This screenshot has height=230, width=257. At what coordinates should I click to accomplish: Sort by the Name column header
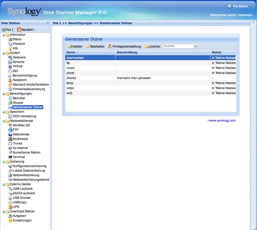click(71, 52)
